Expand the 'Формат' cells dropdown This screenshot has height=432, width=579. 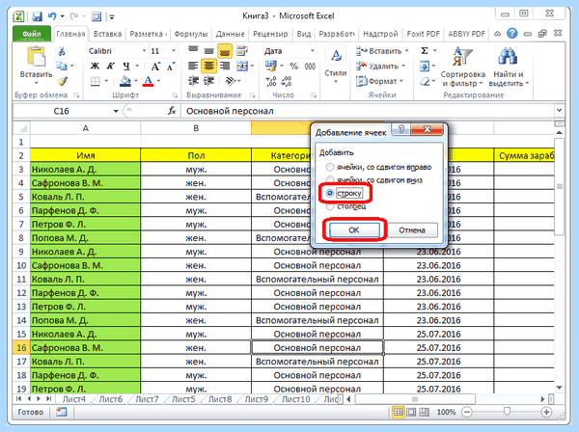[401, 81]
